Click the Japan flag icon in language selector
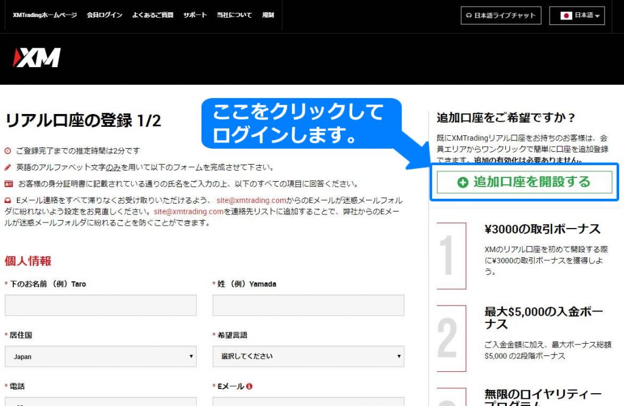This screenshot has height=406, width=624. [566, 15]
